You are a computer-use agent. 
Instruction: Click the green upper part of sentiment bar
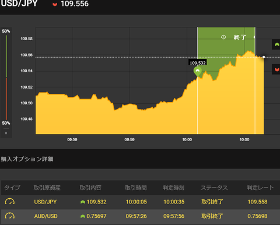[x=6, y=56]
